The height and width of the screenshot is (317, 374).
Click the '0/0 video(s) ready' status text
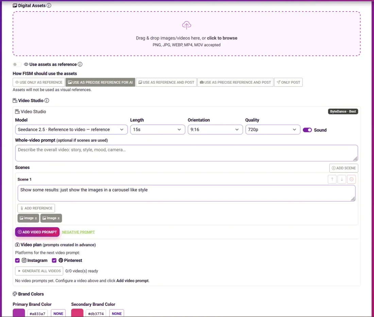click(x=82, y=271)
